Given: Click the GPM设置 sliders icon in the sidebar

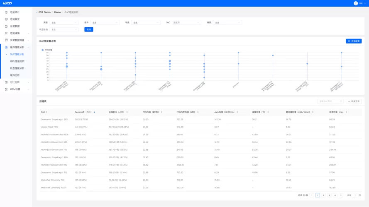Looking at the screenshot, I should [6, 89].
